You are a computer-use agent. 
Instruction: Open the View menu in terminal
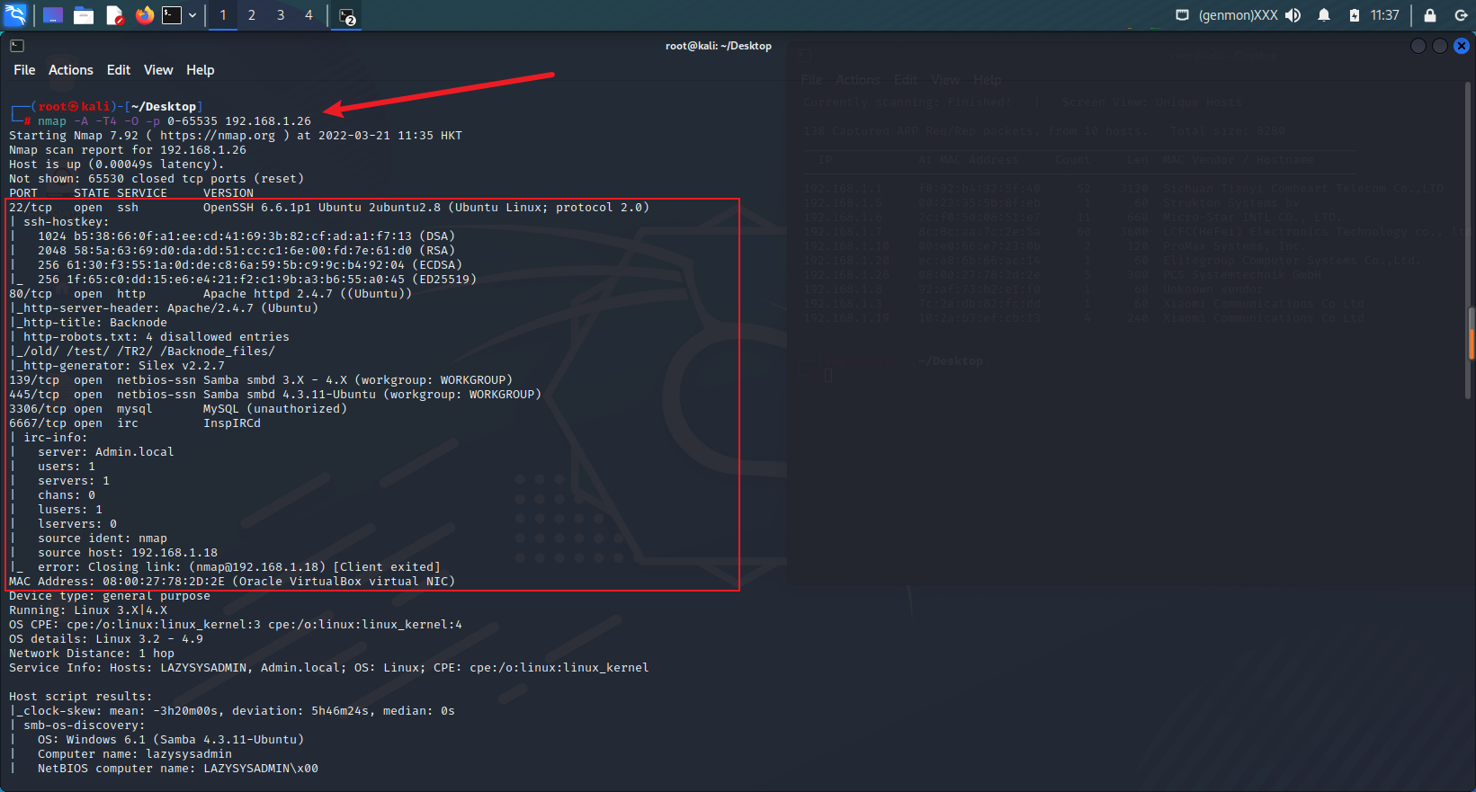(157, 70)
